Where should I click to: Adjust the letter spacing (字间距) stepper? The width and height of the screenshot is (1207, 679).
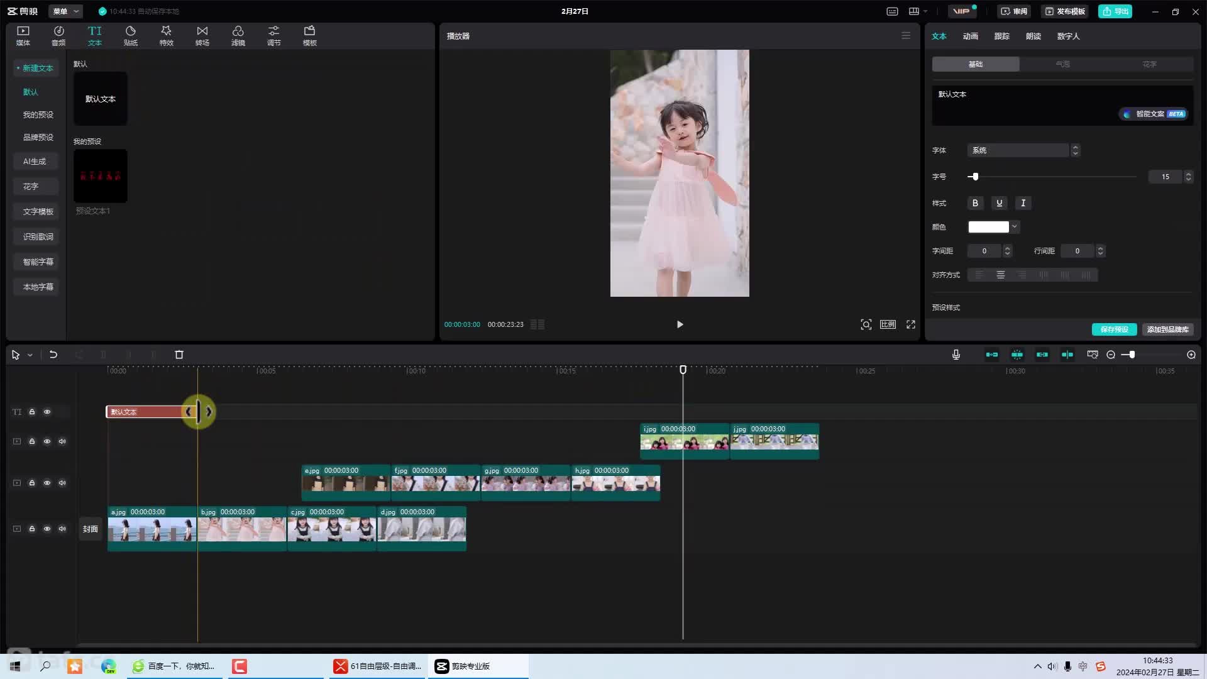pyautogui.click(x=1008, y=251)
